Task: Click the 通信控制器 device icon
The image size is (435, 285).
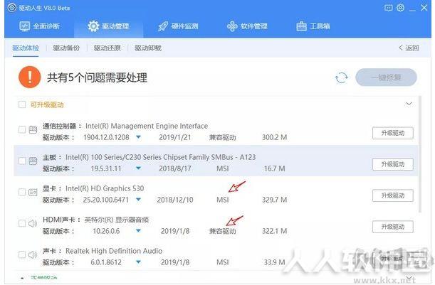Action: click(33, 129)
